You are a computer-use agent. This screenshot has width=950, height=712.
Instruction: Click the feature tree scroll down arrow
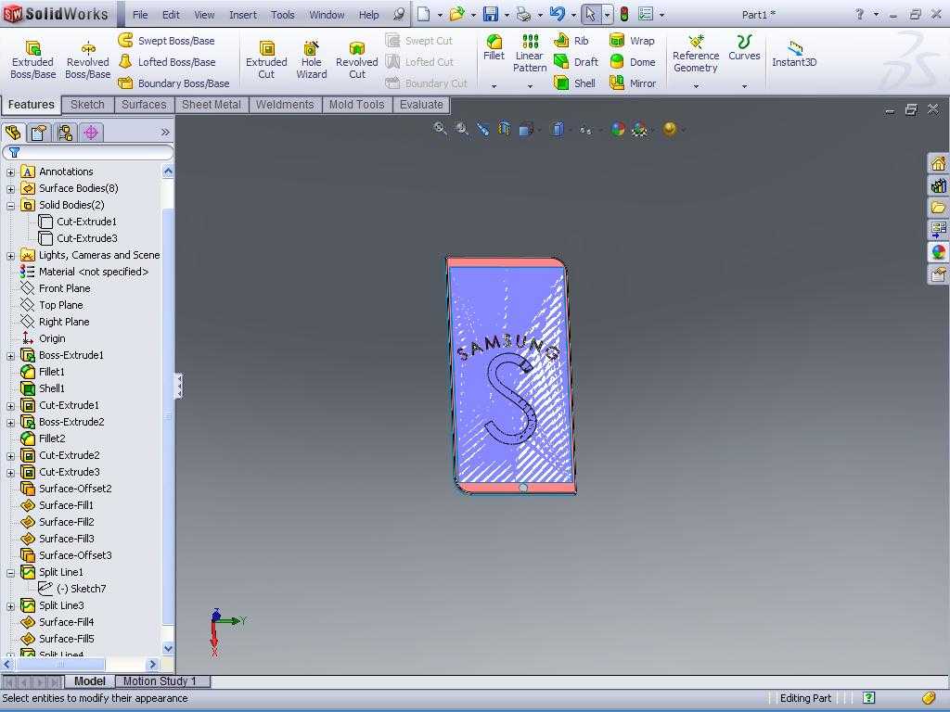point(169,648)
